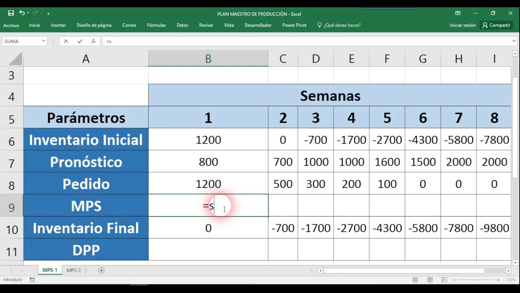Screen dimensions: 520x293
Task: Save the workbook via Quick Access toolbar
Action: pos(11,13)
